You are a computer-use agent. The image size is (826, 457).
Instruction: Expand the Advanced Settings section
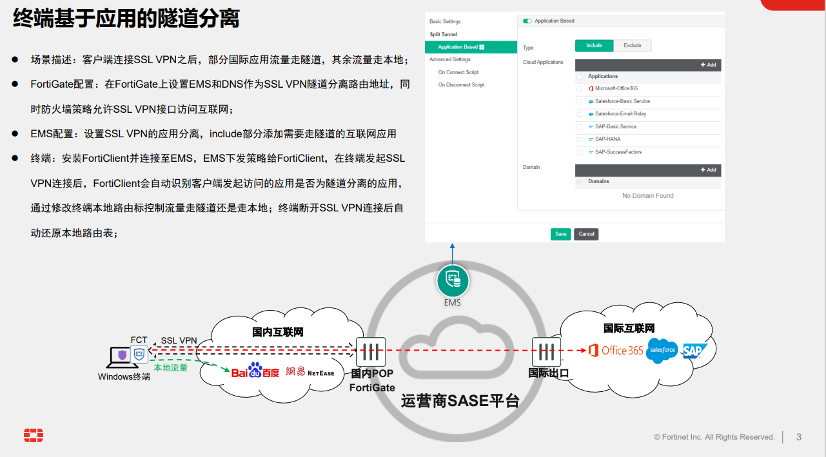click(450, 59)
